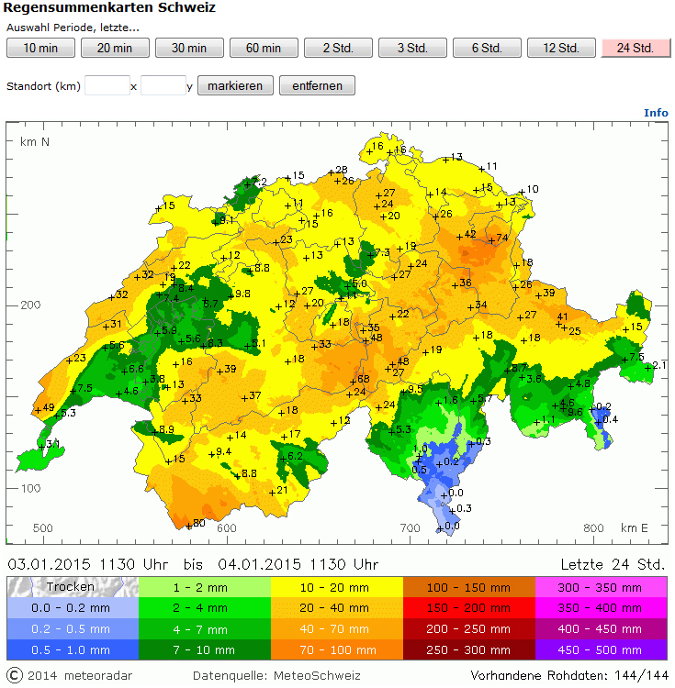Click the 300 - 350 mm legend swatch
Viewport: 675px width, 688px height.
click(602, 587)
